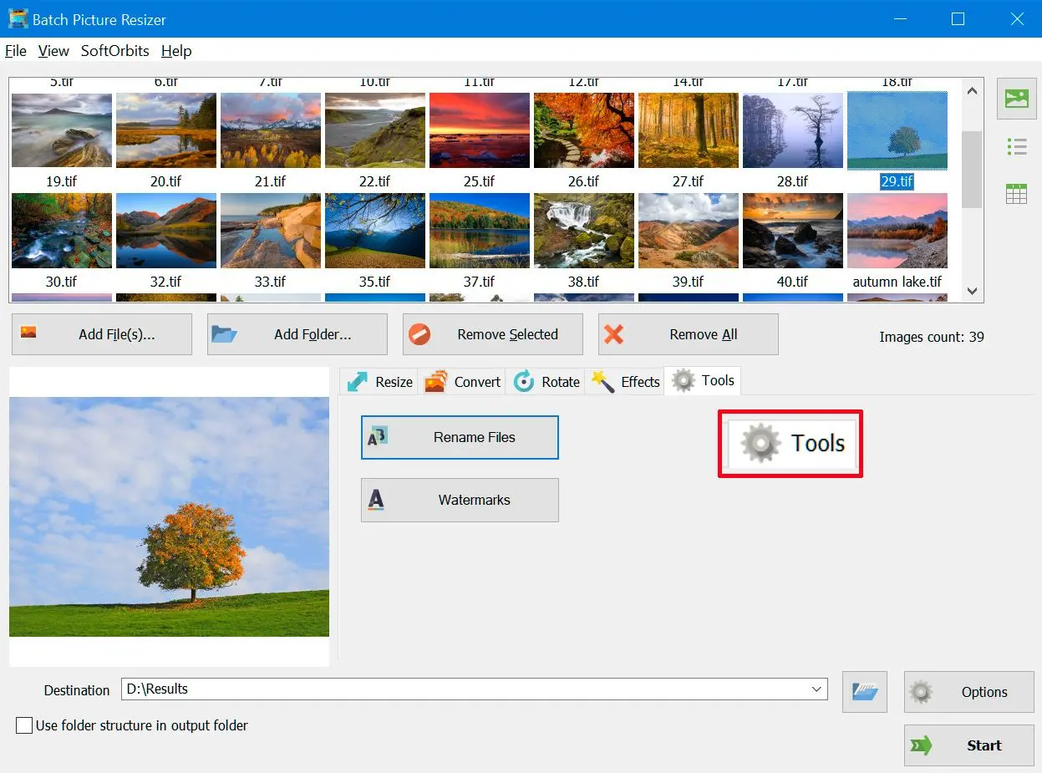Open Rename Files tool

click(460, 437)
